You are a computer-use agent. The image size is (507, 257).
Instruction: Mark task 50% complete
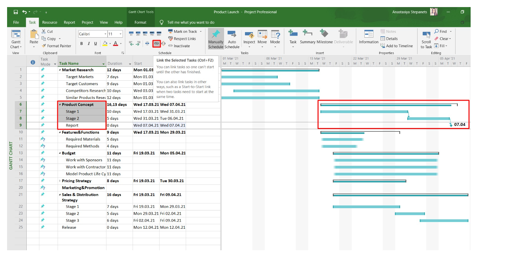(x=145, y=33)
